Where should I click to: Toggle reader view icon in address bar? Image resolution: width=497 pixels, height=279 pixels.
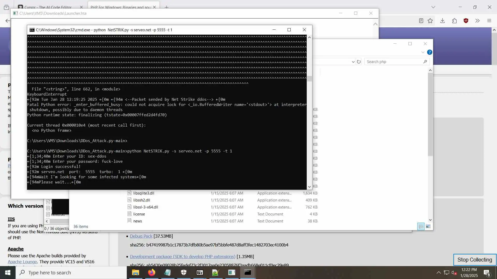tap(421, 21)
